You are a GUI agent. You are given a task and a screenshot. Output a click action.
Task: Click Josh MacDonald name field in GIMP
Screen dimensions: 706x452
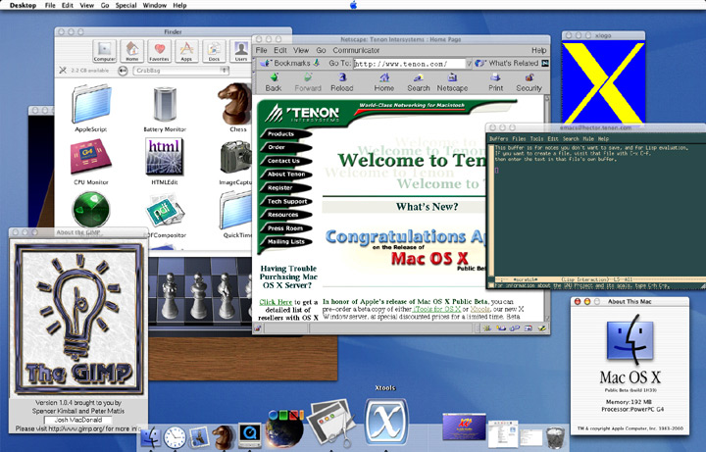pos(78,420)
